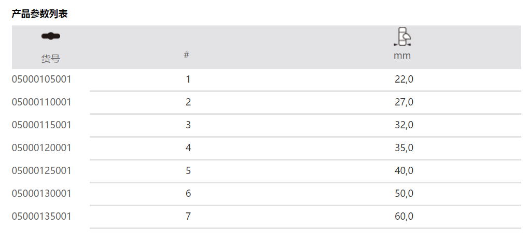The height and width of the screenshot is (241, 529).
Task: Click the 货号 column header
Action: coord(51,59)
